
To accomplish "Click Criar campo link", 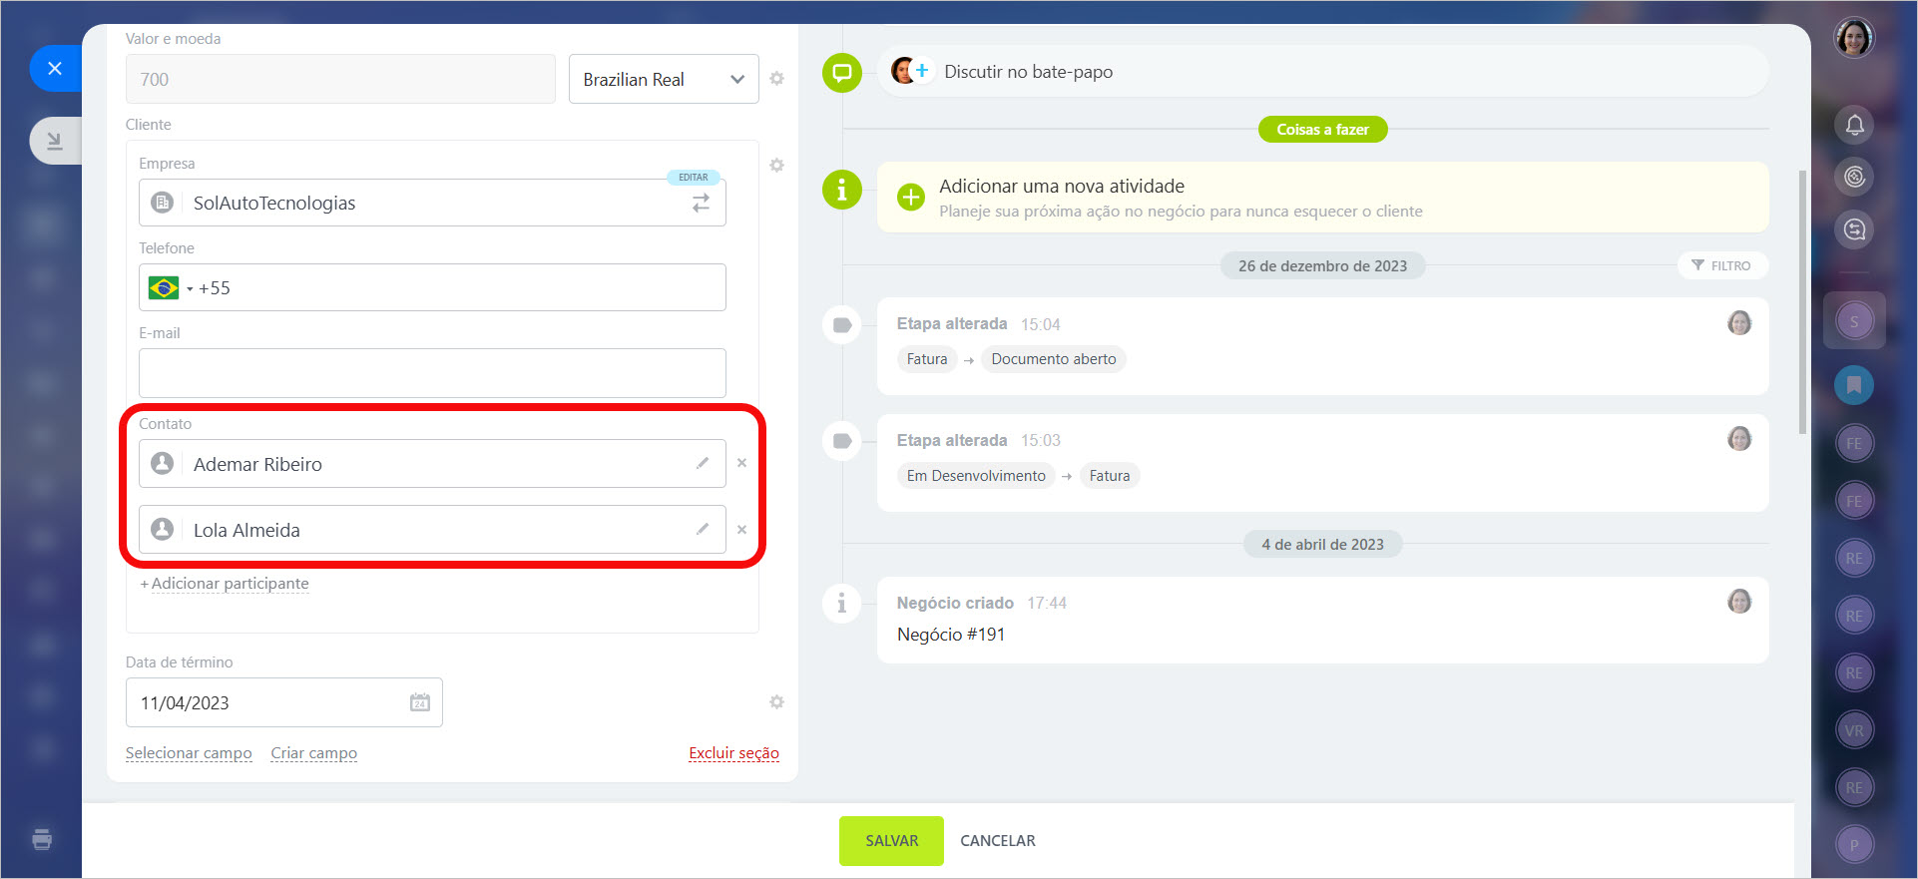I will pos(313,753).
